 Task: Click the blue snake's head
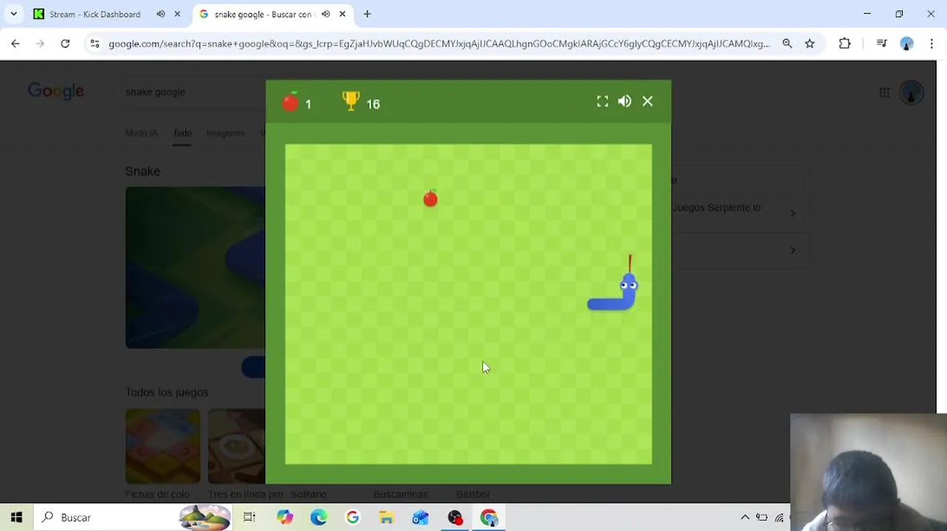[x=628, y=284]
